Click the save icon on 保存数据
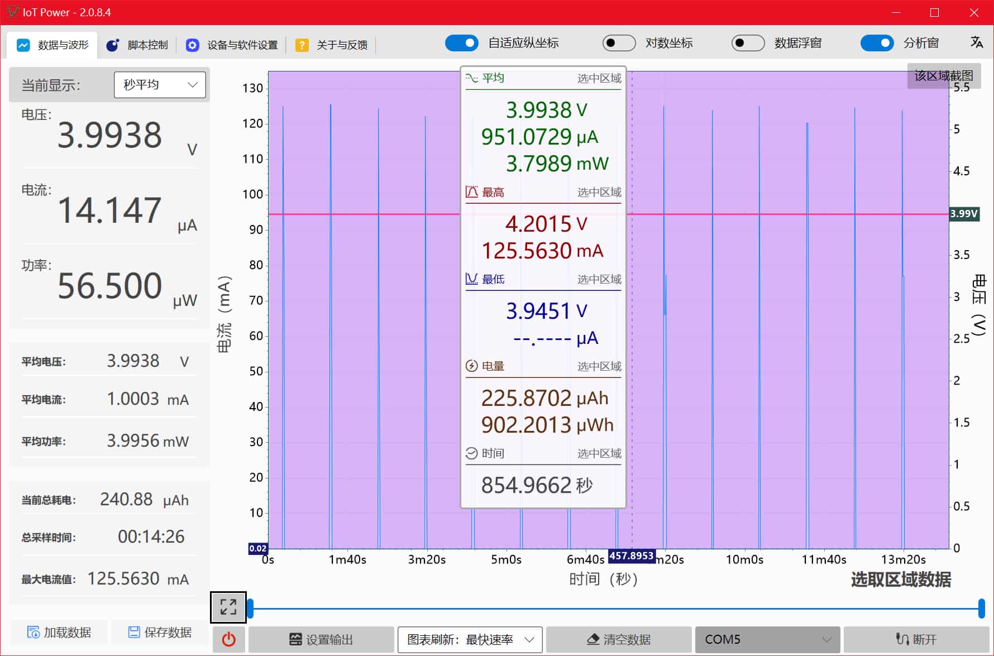The image size is (994, 656). pos(134,632)
